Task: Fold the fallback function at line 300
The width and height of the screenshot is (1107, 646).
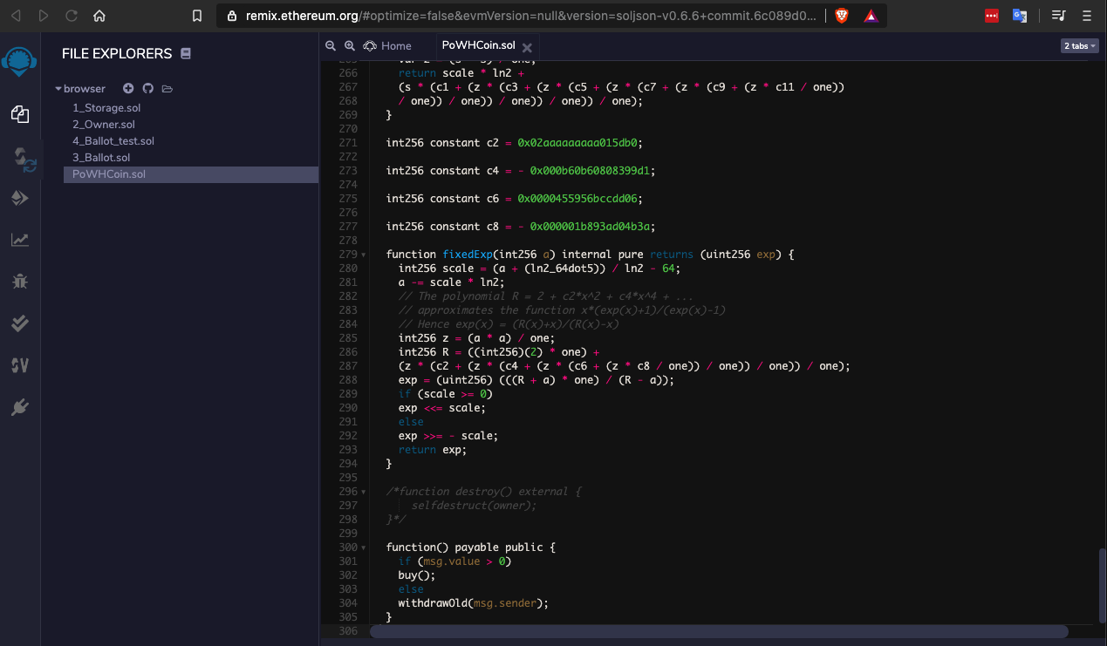Action: (363, 547)
